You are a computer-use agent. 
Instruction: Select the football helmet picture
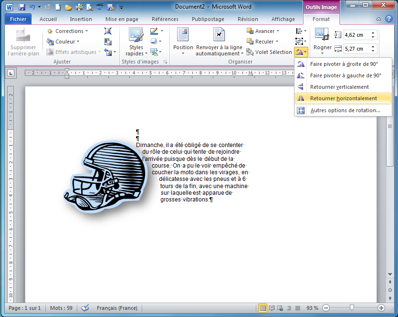coord(105,177)
